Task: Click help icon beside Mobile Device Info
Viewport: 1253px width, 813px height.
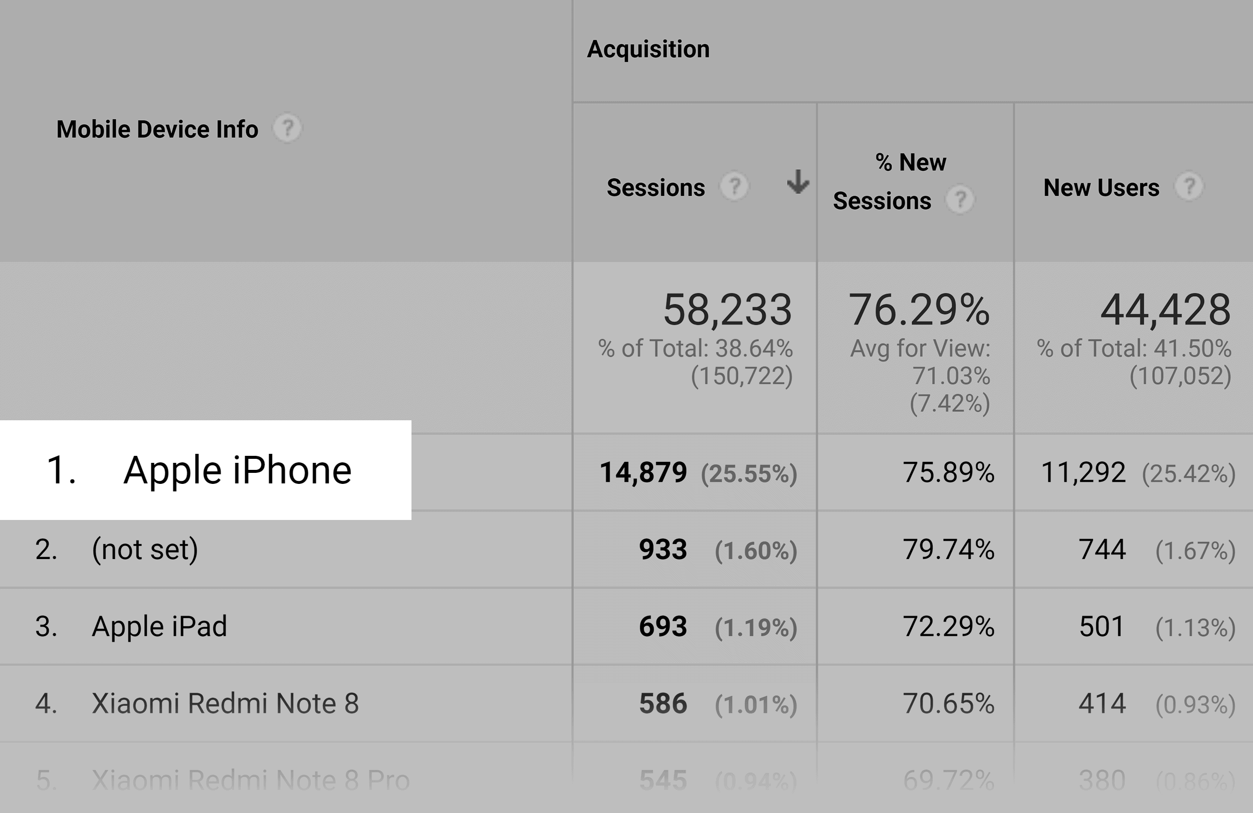Action: (x=287, y=128)
